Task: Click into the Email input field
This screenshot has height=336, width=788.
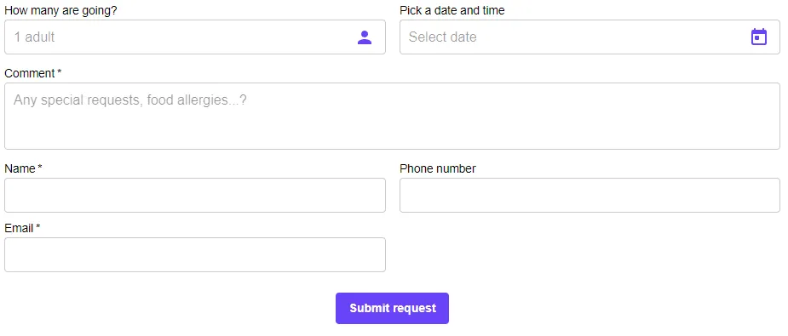Action: pos(195,254)
